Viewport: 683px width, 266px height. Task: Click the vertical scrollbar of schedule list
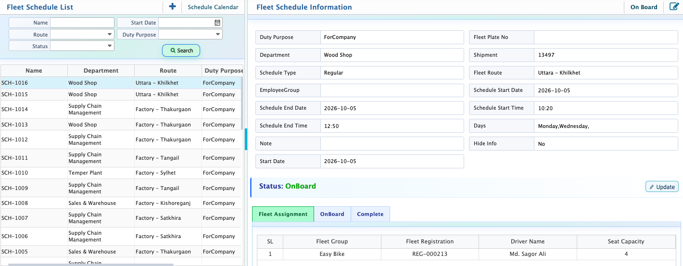(241, 103)
